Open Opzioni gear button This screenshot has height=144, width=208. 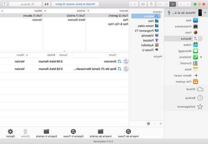(10, 133)
